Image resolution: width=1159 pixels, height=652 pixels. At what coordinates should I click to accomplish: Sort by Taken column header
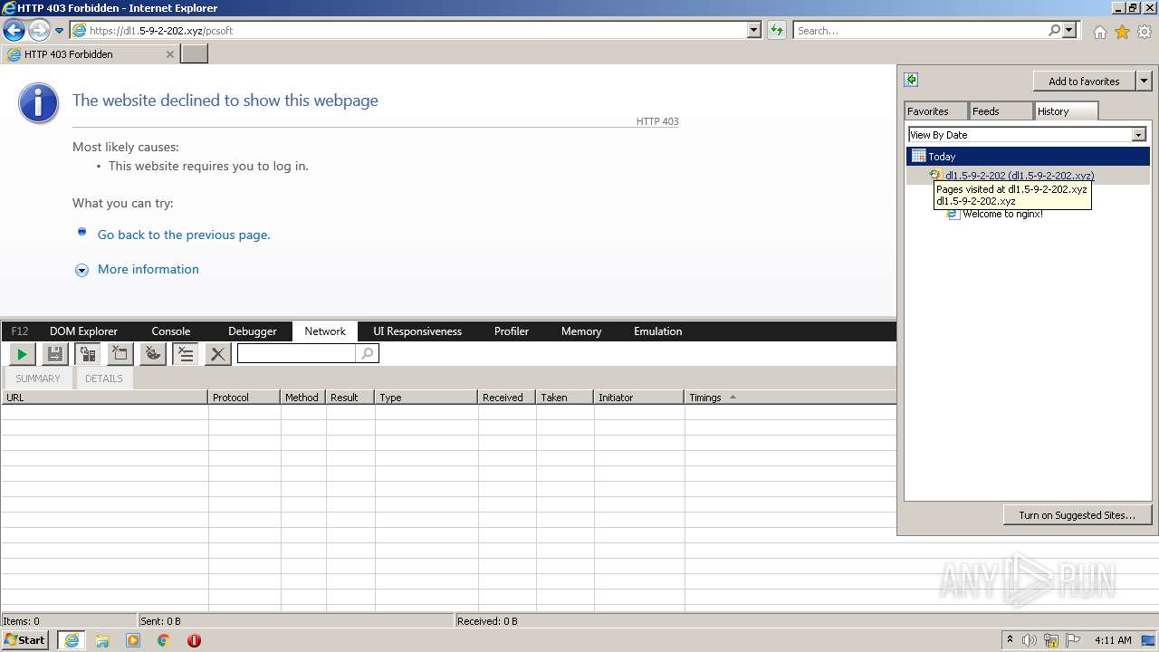[x=565, y=398]
